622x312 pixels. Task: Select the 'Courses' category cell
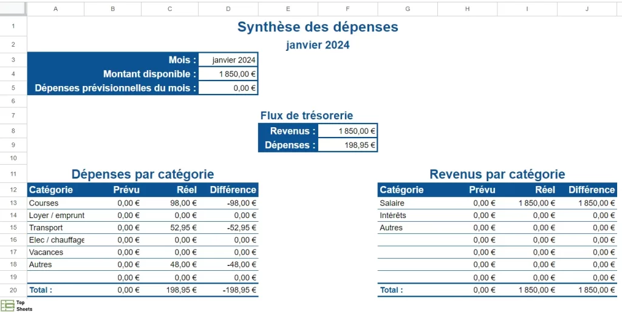pyautogui.click(x=55, y=203)
